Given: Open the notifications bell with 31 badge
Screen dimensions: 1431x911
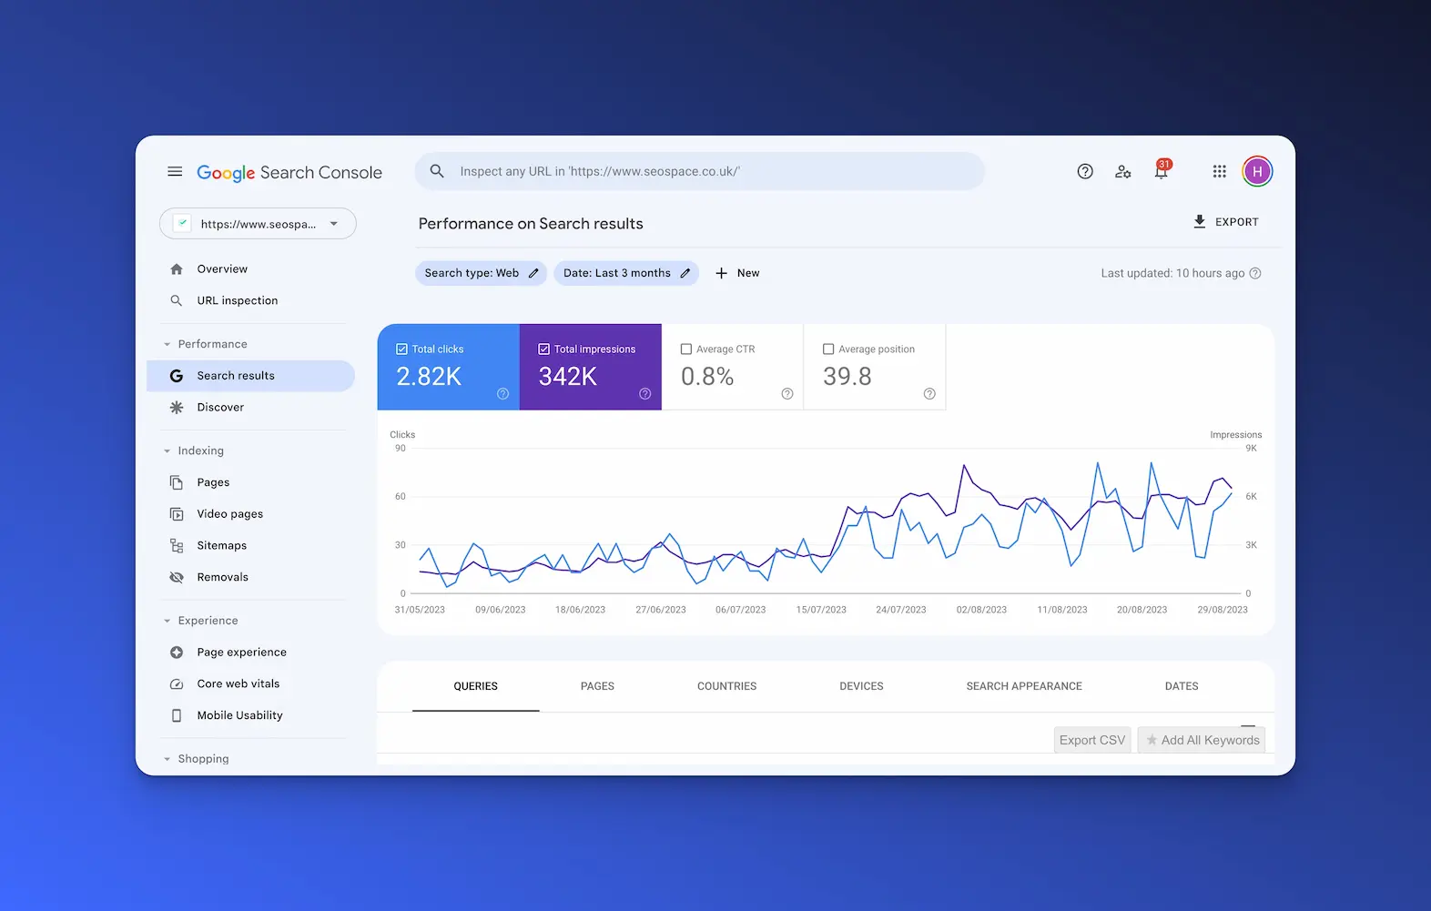Looking at the screenshot, I should tap(1162, 170).
